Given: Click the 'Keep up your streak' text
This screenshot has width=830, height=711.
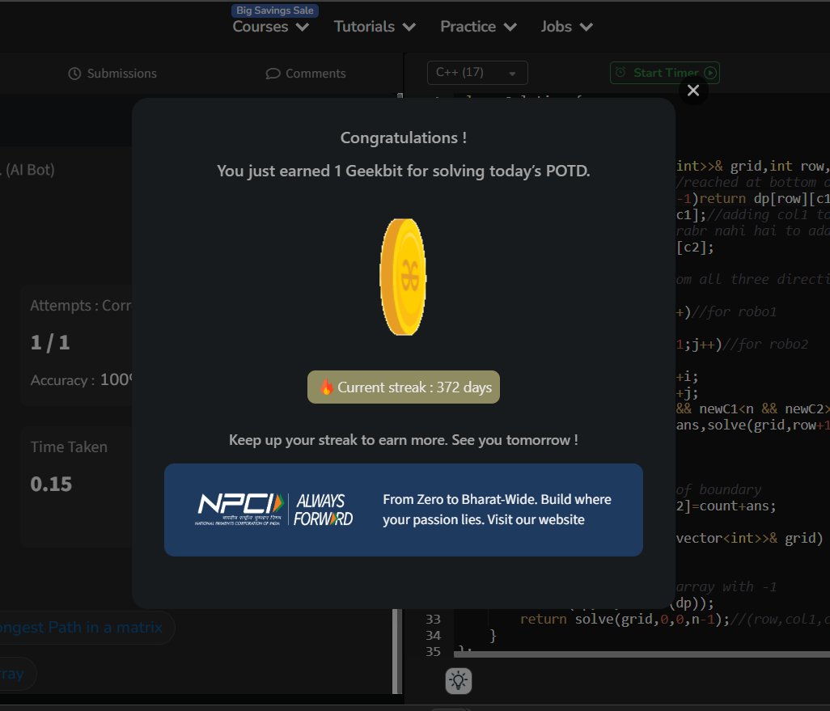Looking at the screenshot, I should [x=404, y=440].
